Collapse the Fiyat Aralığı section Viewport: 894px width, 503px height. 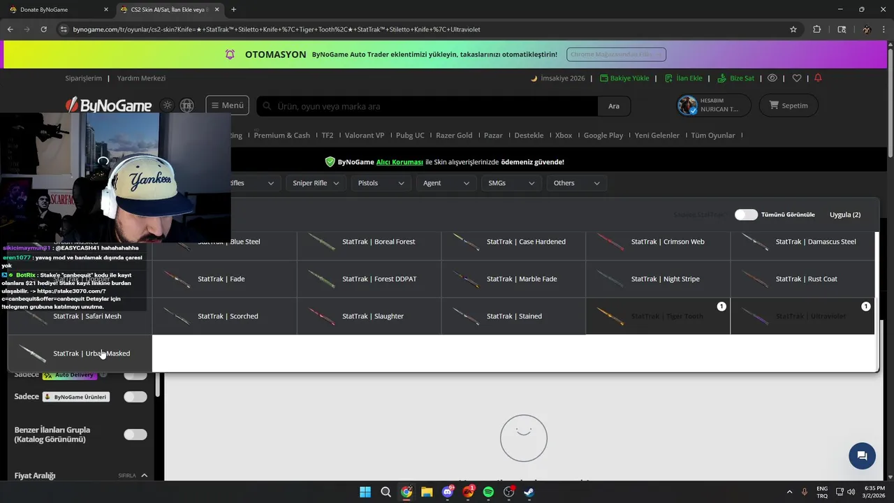(x=145, y=476)
